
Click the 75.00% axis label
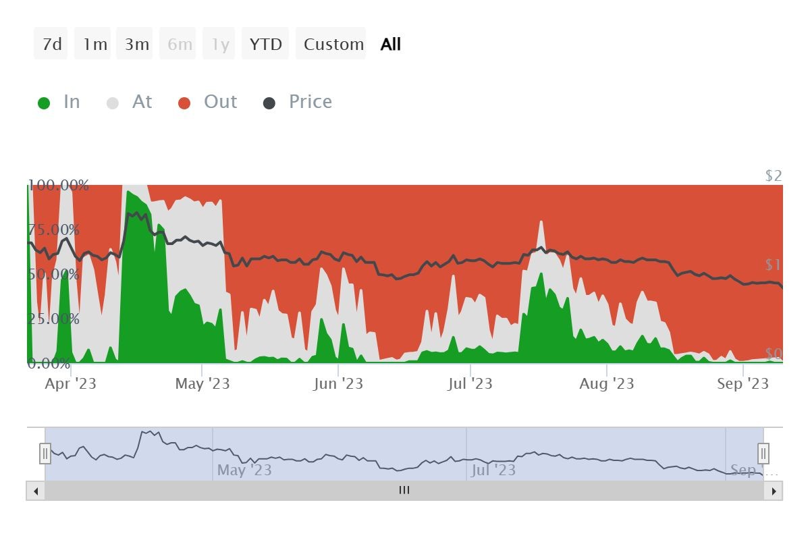pos(53,230)
